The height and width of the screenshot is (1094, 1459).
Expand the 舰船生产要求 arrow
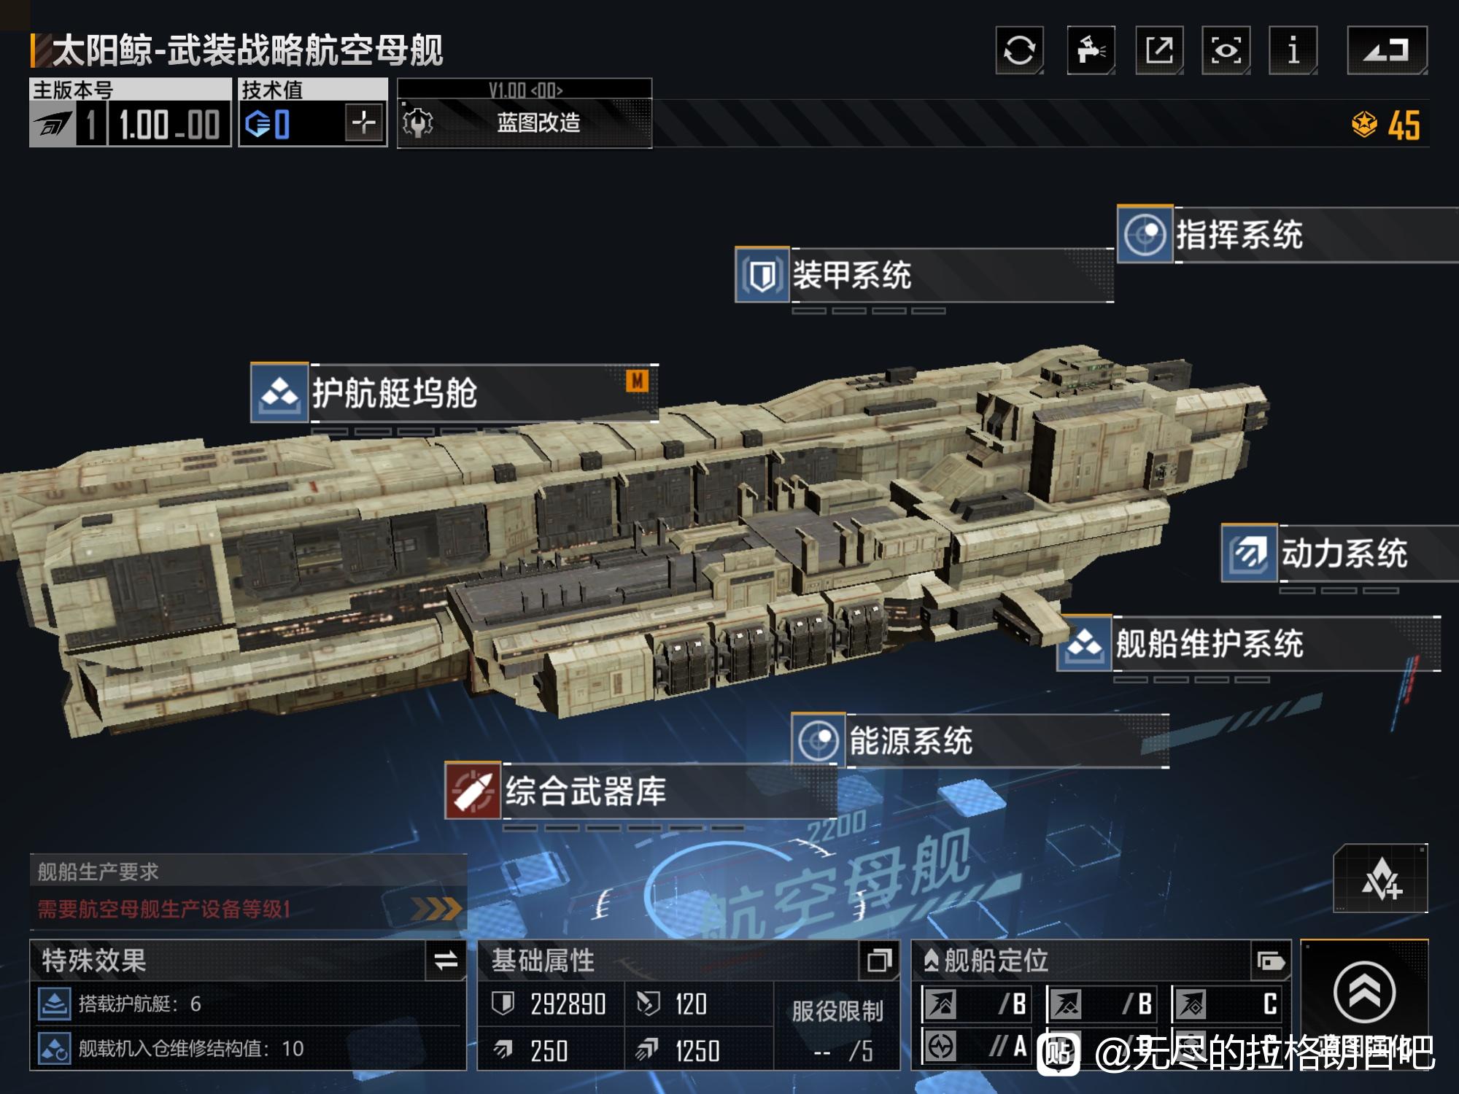(x=436, y=909)
